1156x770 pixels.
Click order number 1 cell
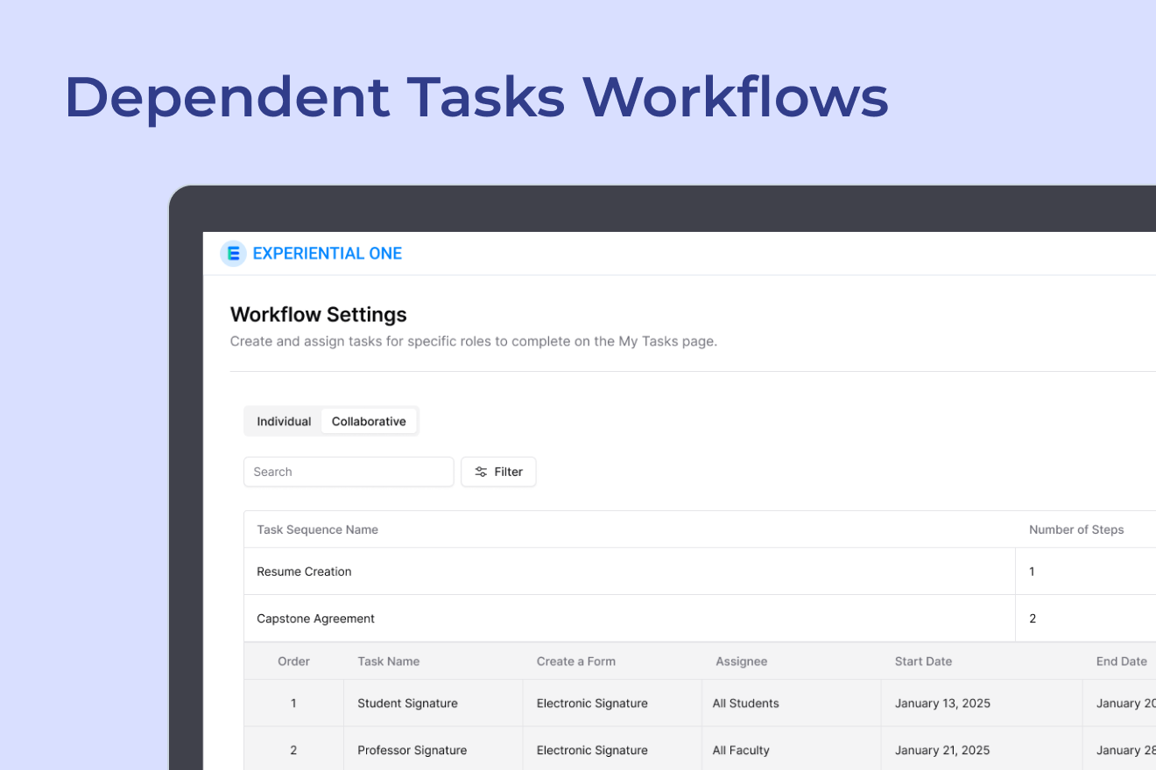[293, 703]
